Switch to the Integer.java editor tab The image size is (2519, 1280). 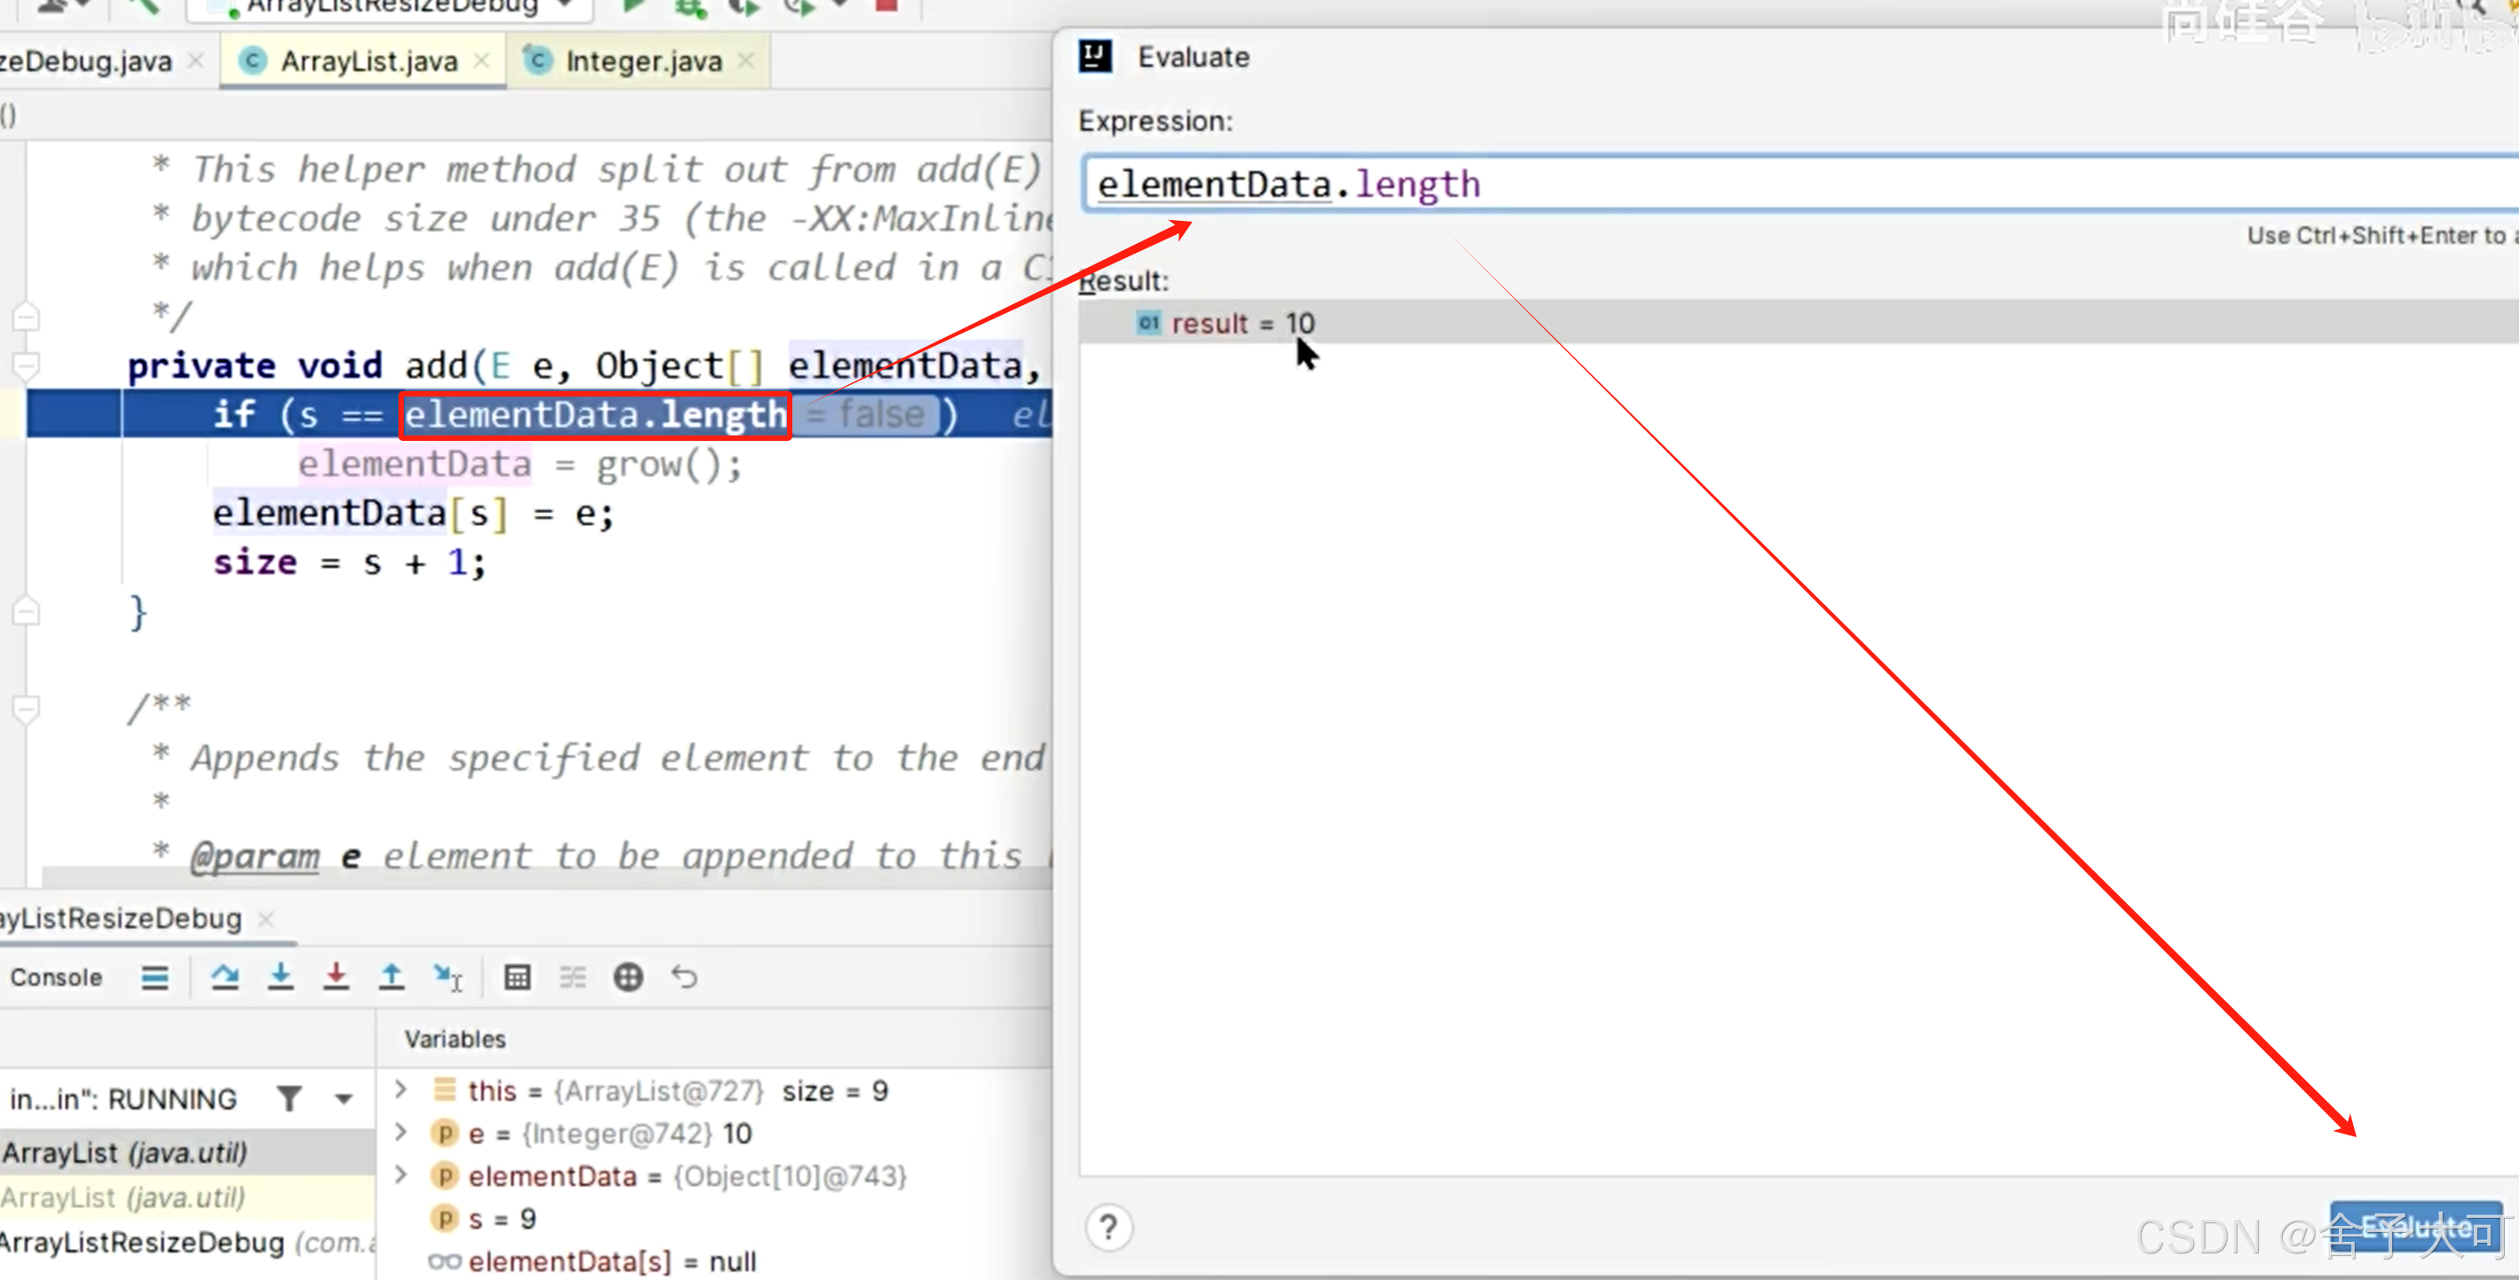(642, 61)
